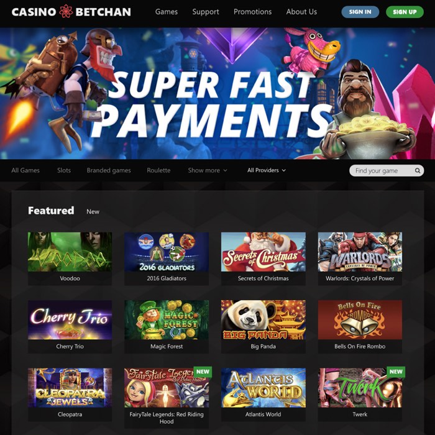Filter by the Slots category

(x=64, y=170)
